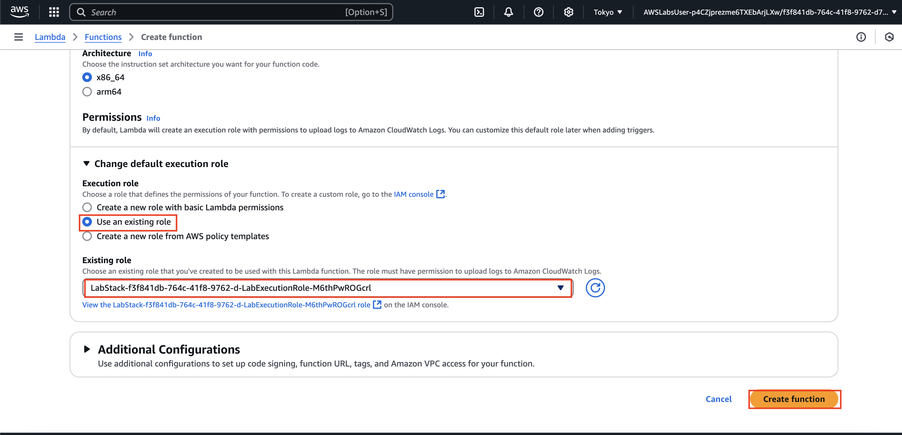Open the AWS CloudShell terminal icon
Image resolution: width=902 pixels, height=435 pixels.
479,12
